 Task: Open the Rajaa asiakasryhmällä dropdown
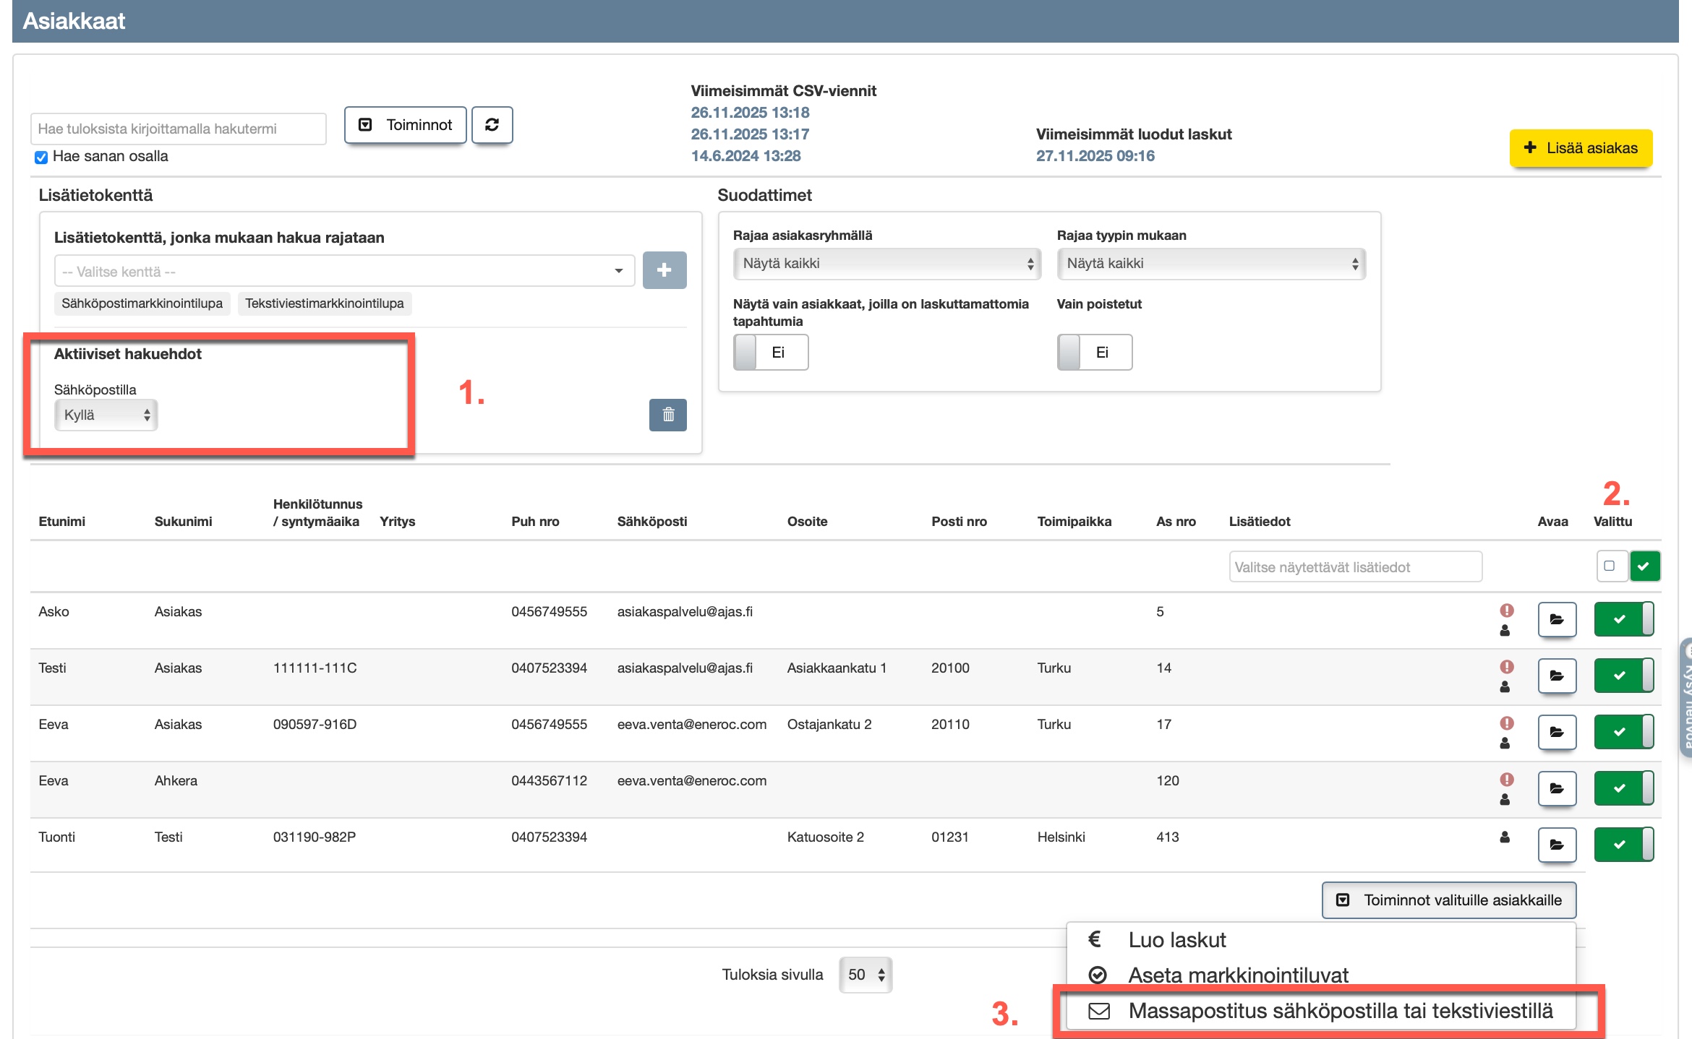click(x=886, y=264)
